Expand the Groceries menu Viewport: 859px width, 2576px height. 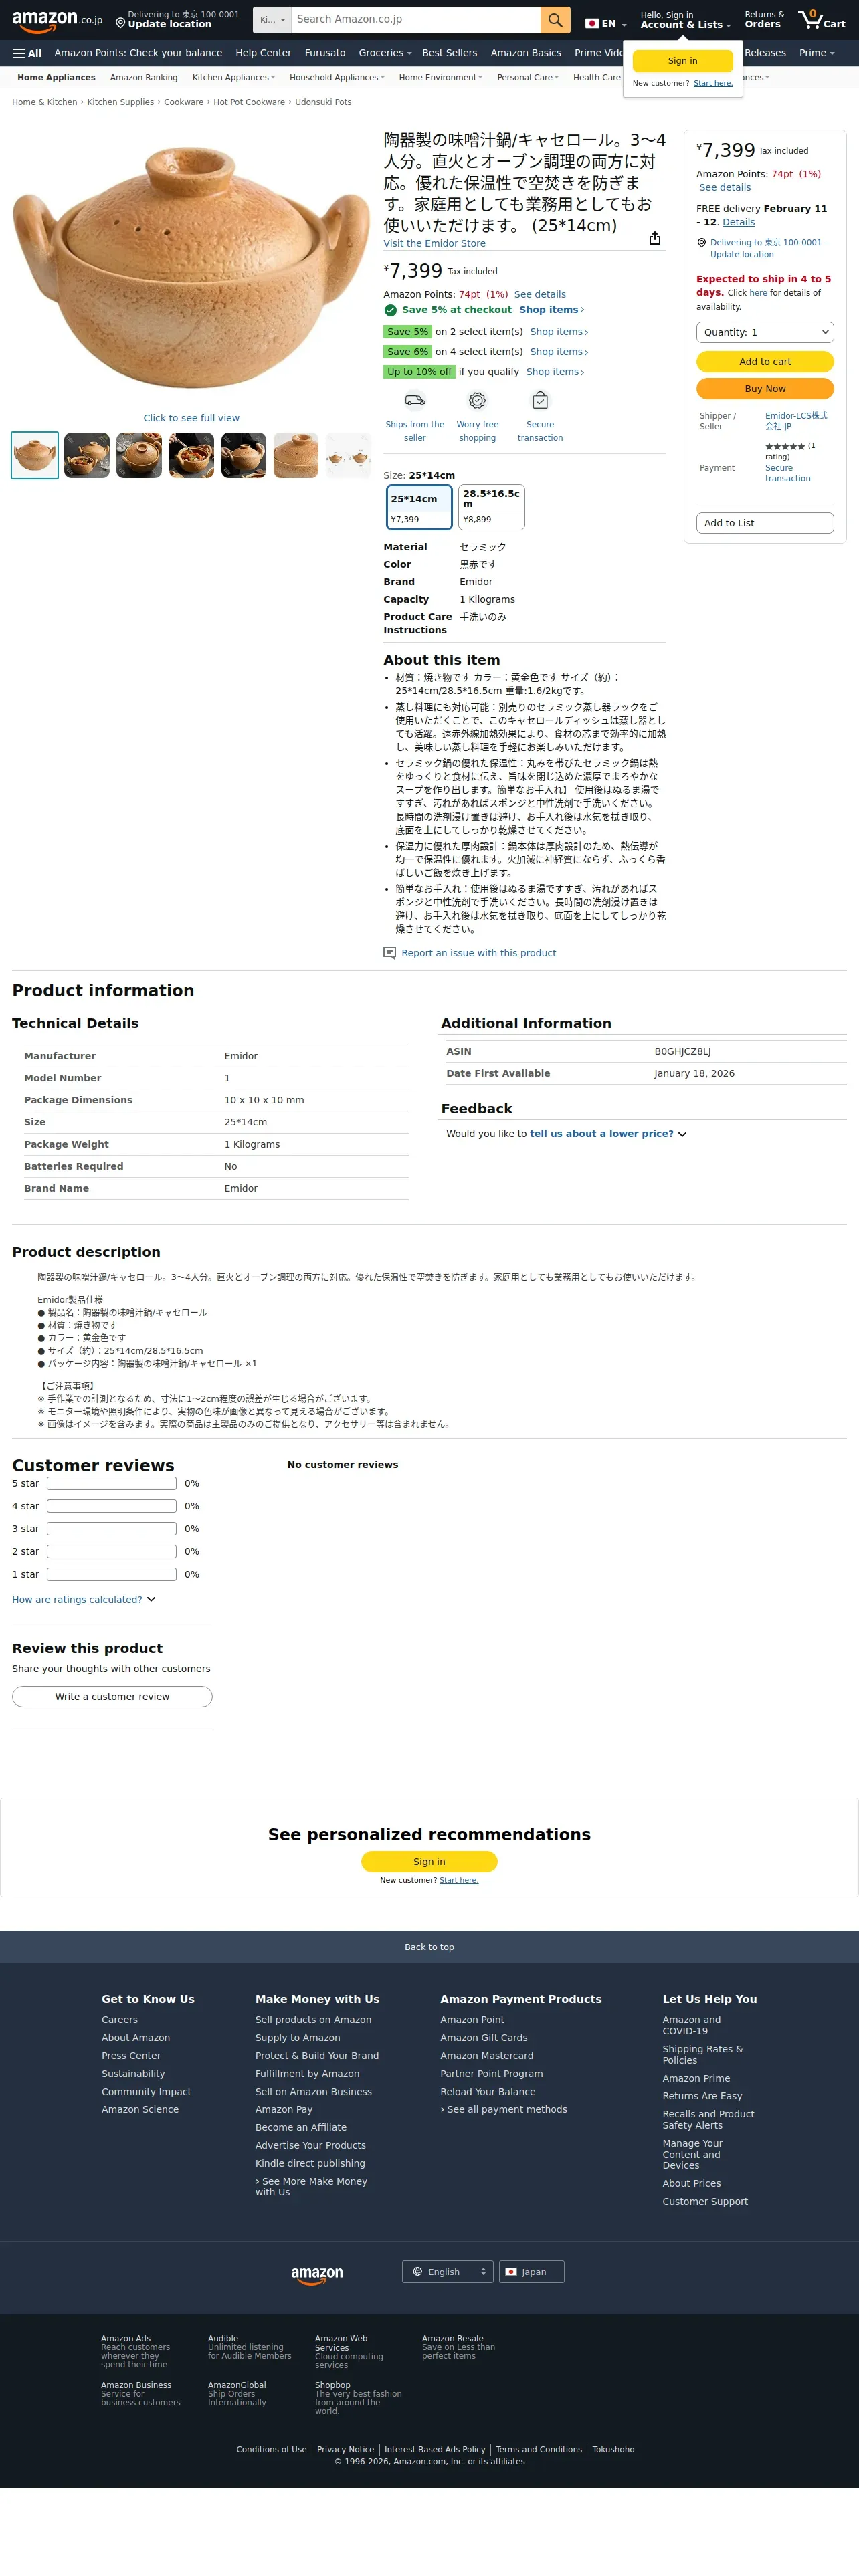coord(384,53)
